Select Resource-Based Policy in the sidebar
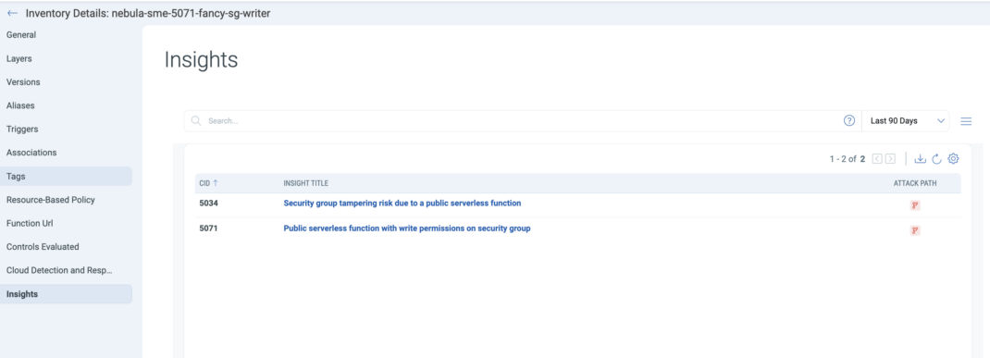Viewport: 990px width, 358px height. pos(51,200)
